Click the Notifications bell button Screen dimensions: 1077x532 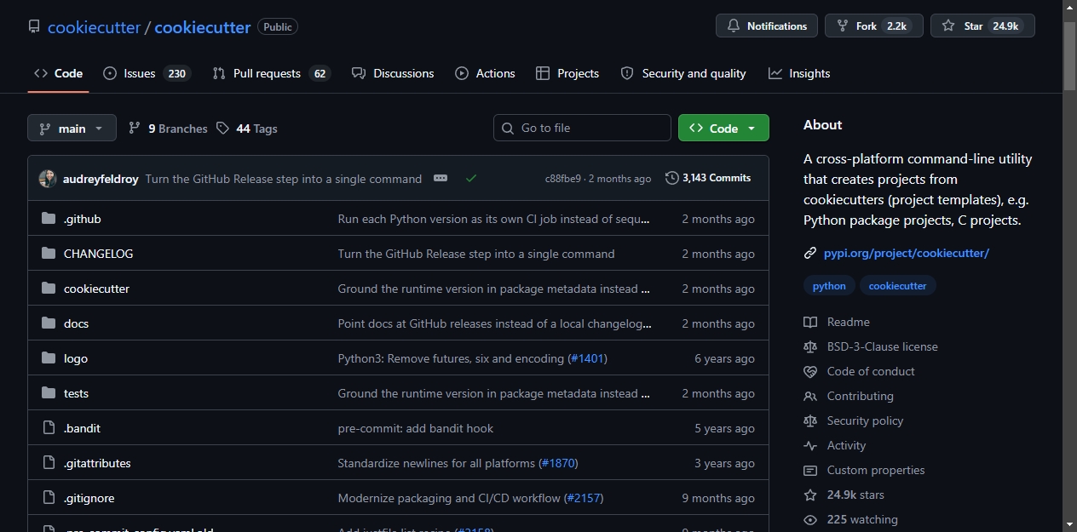(767, 26)
